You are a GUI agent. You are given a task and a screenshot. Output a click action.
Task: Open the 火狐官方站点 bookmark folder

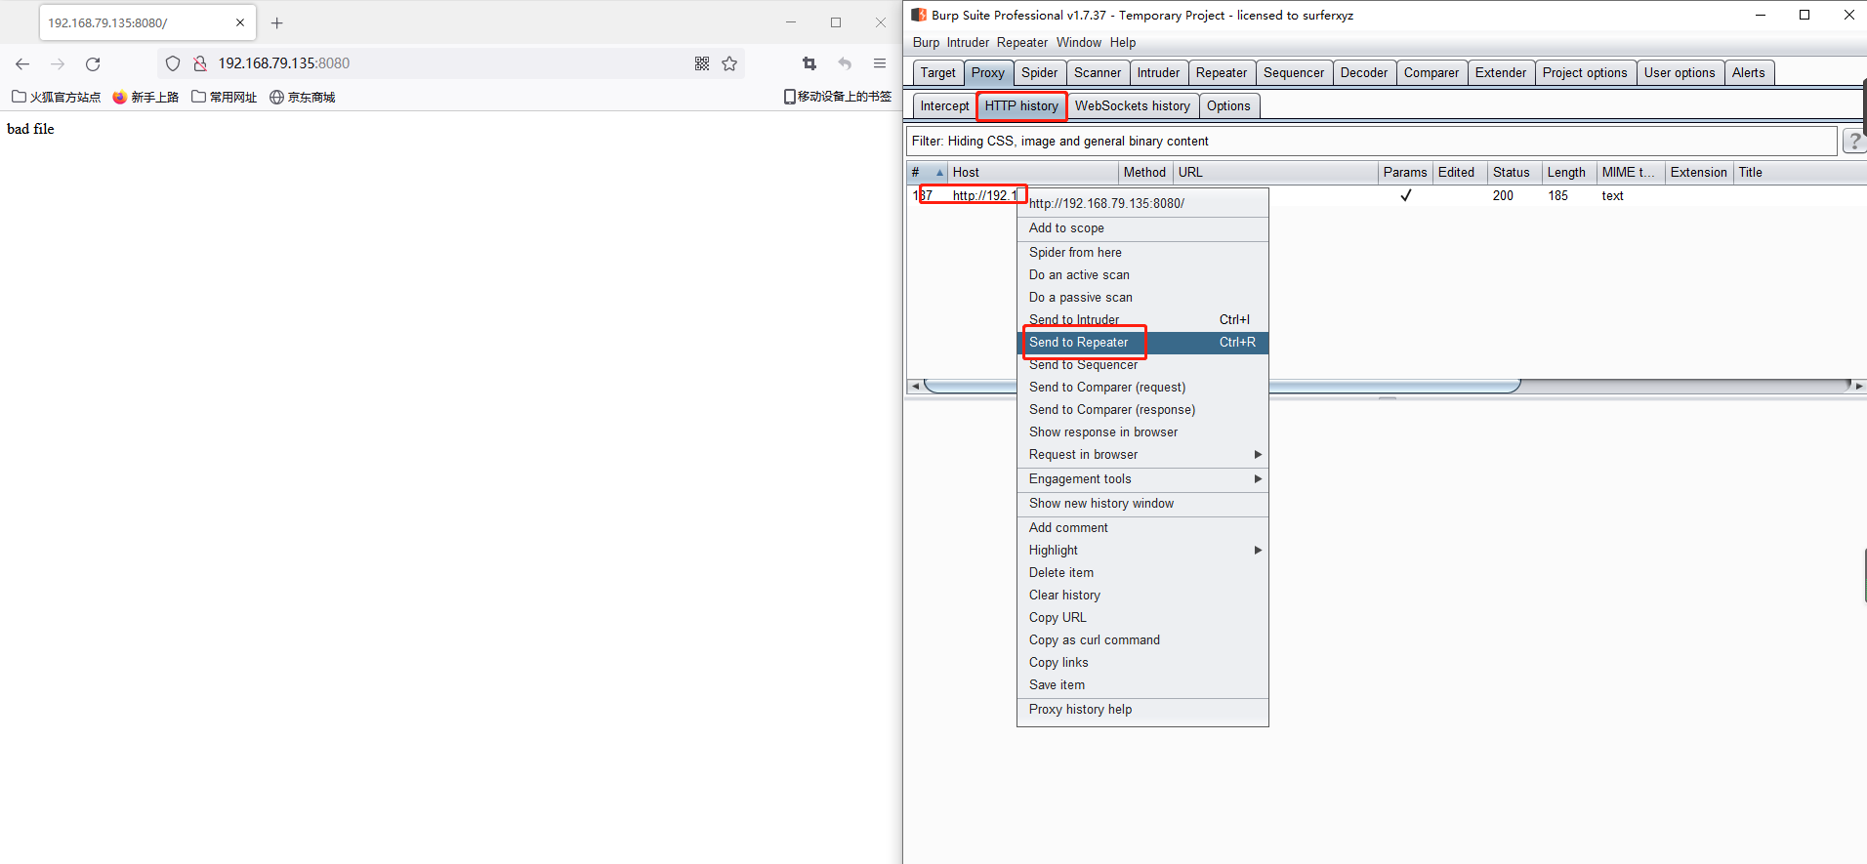[x=57, y=97]
